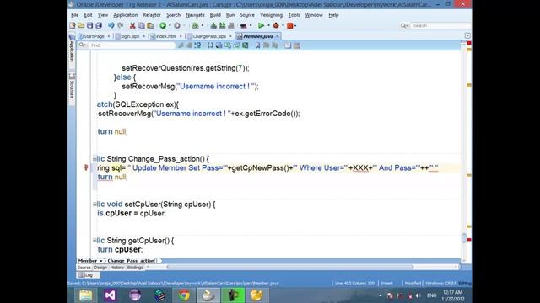
Task: Click the surround with braces editor icon
Action: click(210, 45)
